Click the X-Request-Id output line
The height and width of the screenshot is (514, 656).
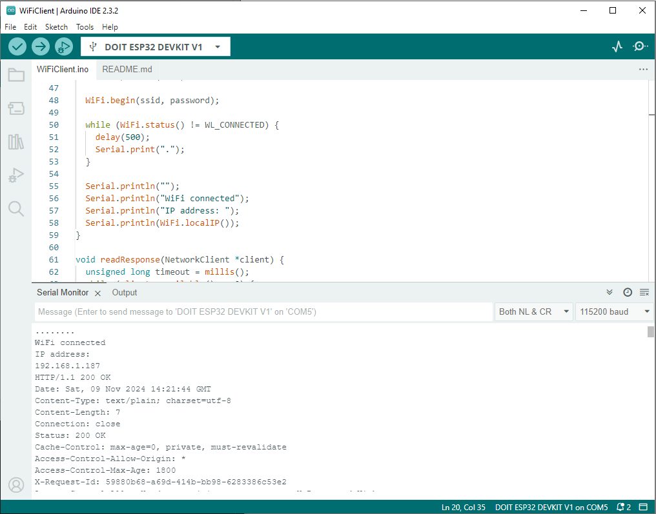click(161, 482)
